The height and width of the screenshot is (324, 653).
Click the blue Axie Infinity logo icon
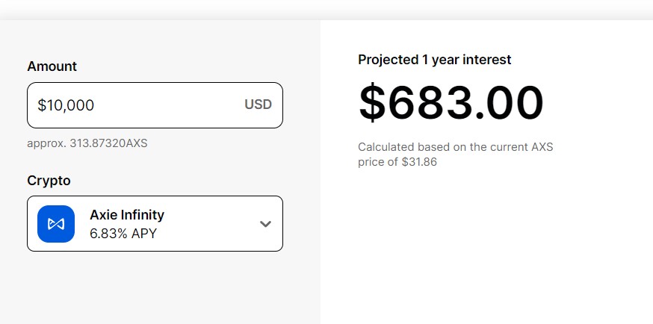(x=56, y=224)
